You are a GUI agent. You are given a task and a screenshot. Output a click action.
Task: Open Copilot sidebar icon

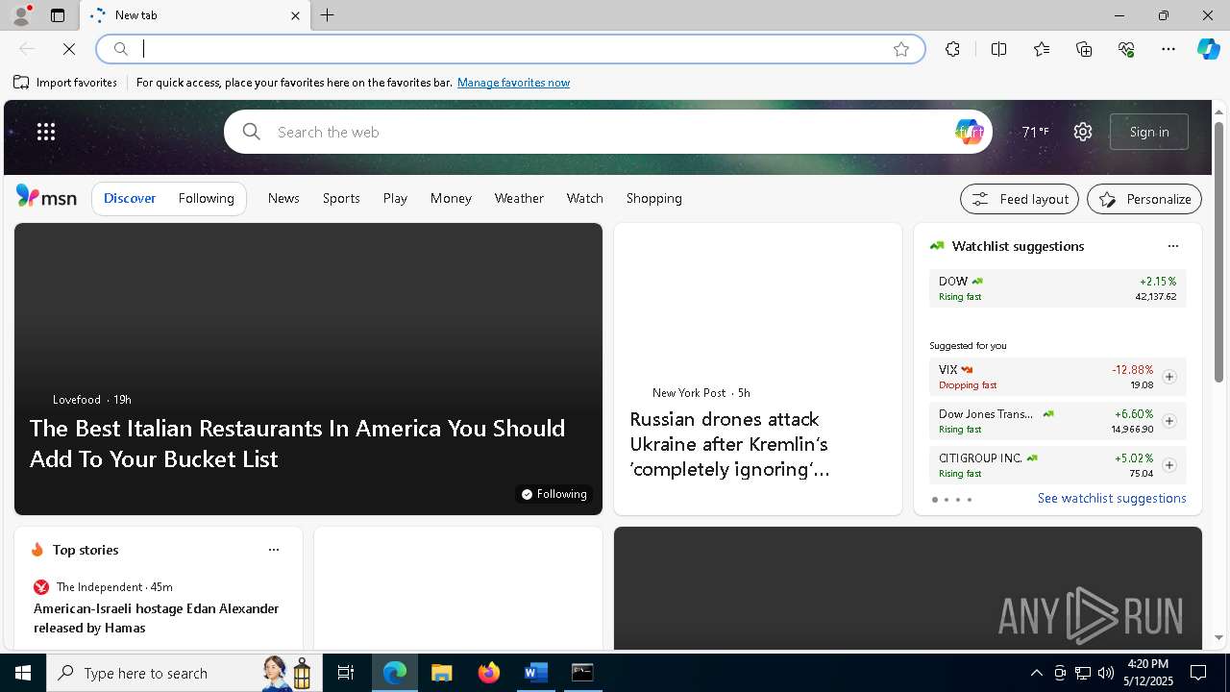pos(1208,49)
